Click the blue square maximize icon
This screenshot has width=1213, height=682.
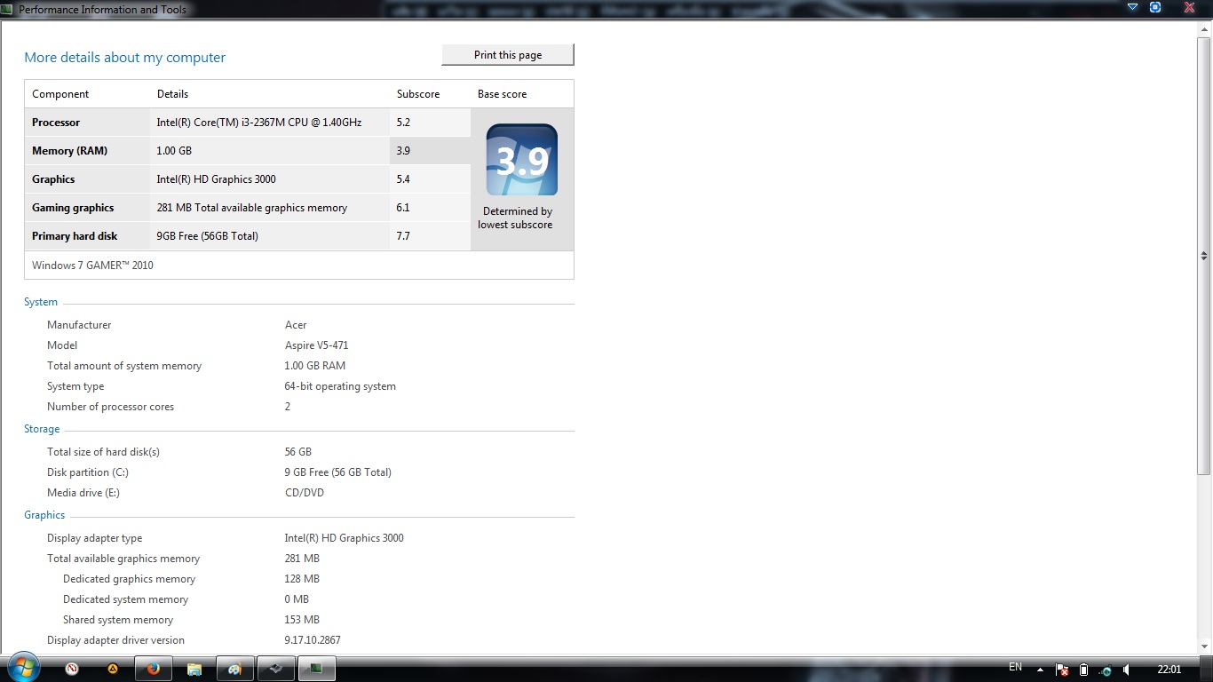point(1155,7)
